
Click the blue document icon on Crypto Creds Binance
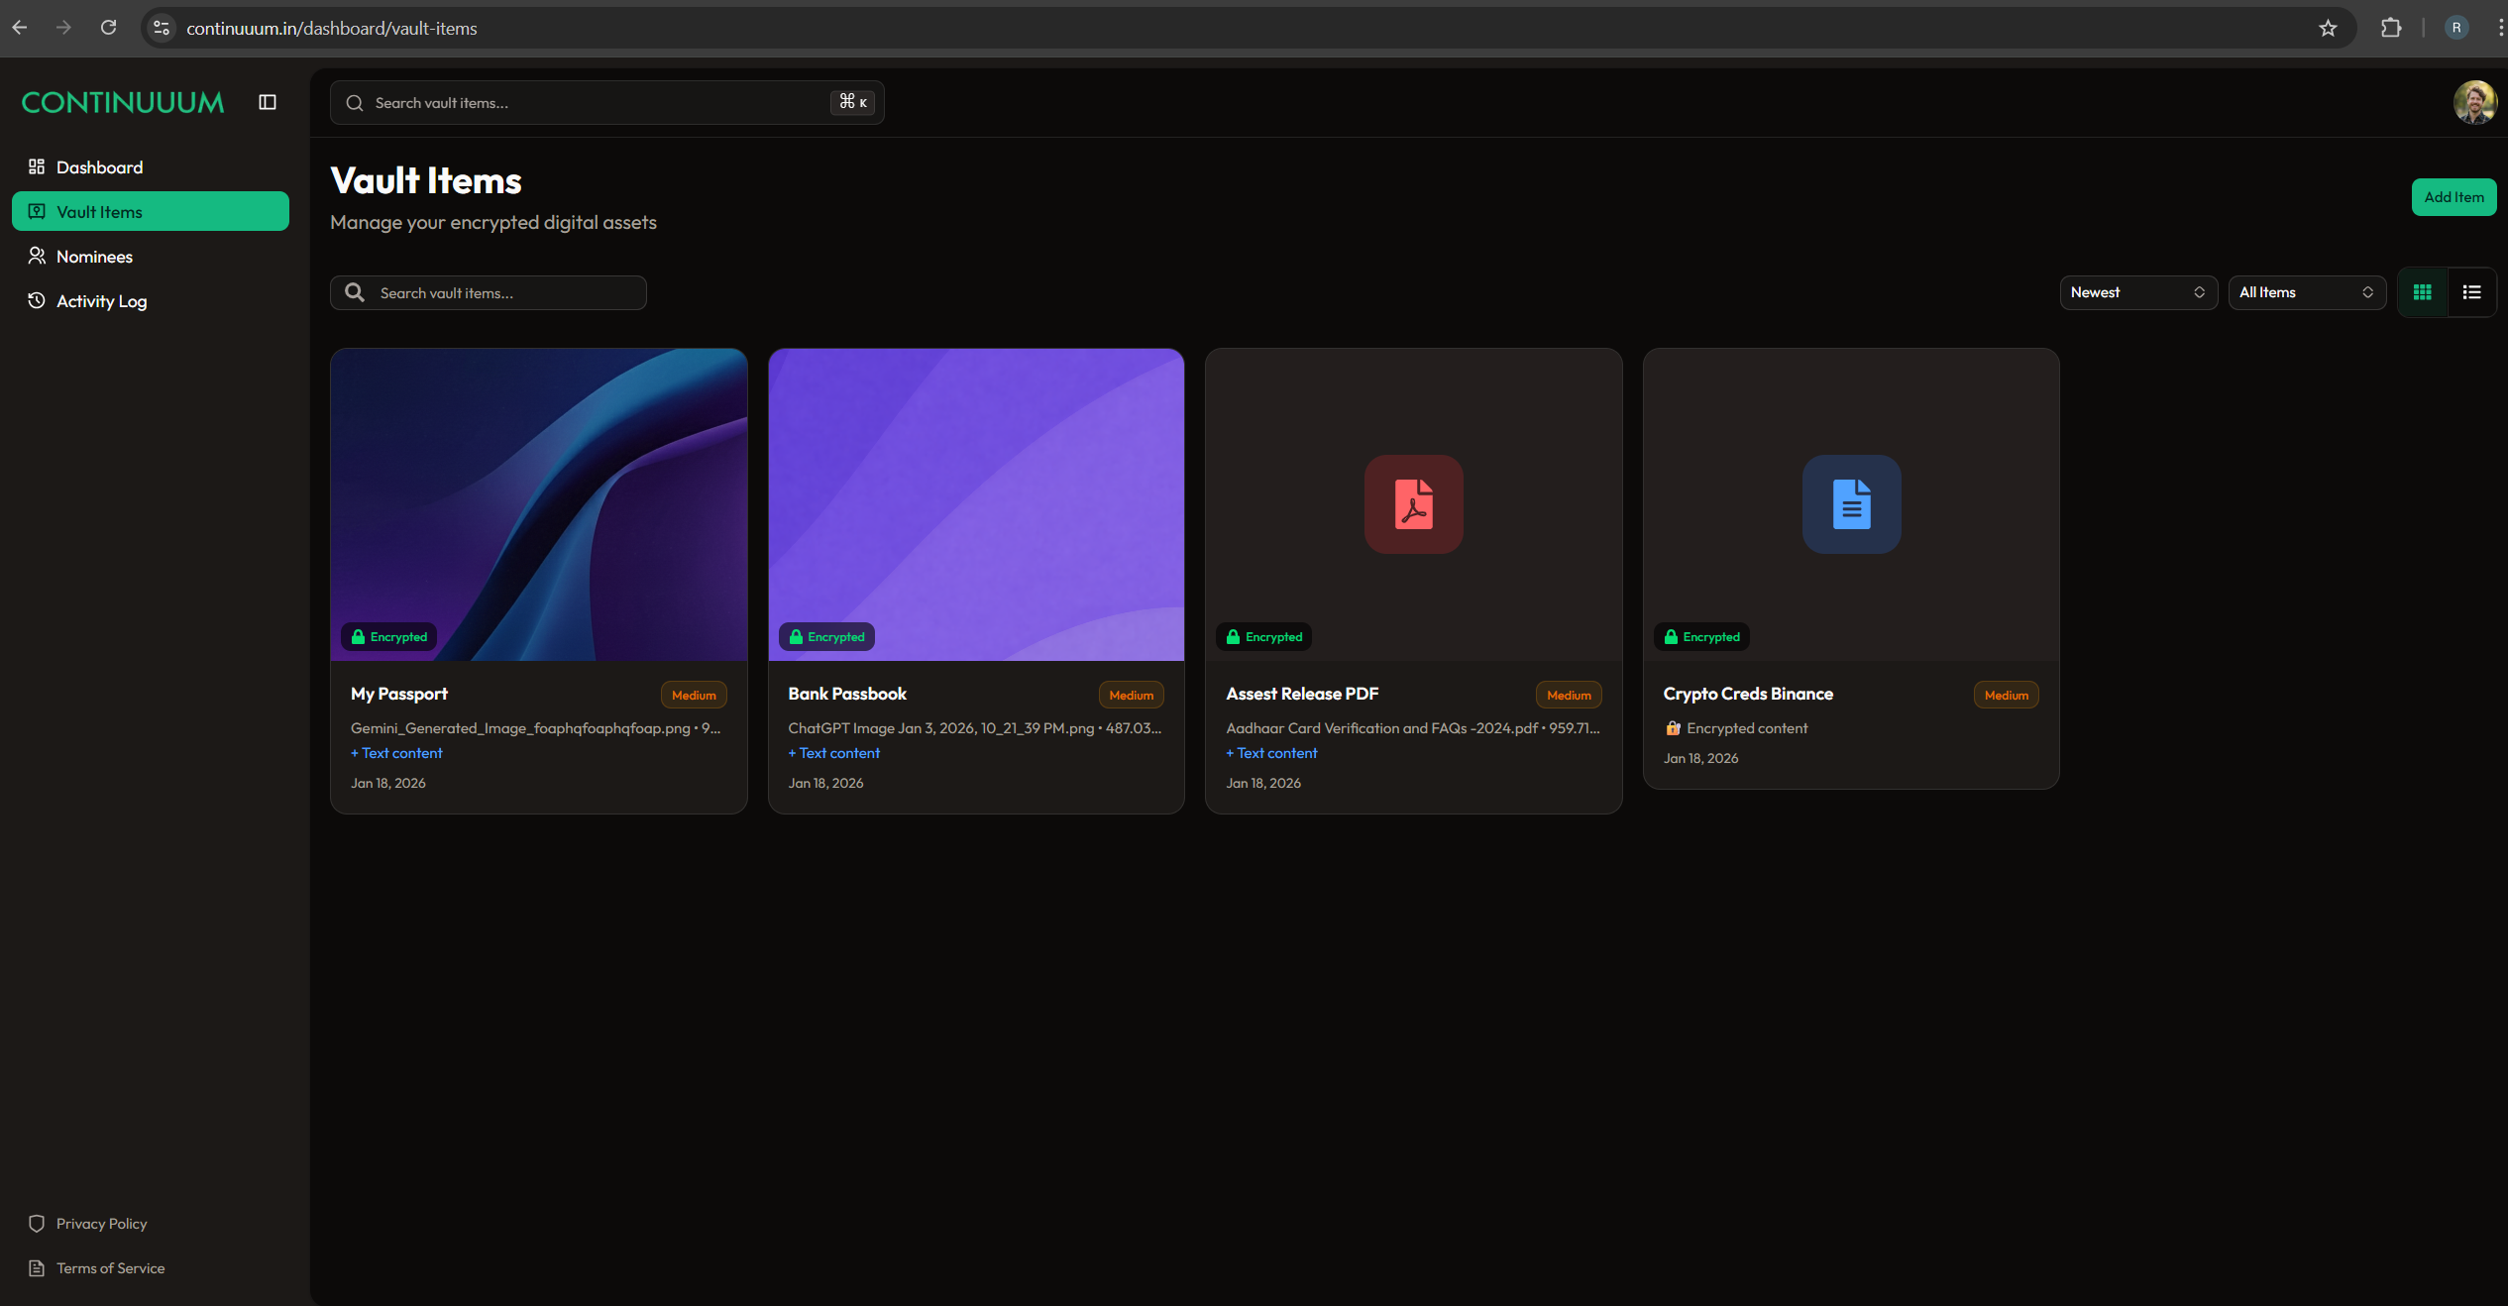1851,504
